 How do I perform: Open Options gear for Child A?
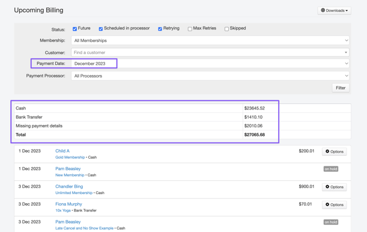(334, 151)
